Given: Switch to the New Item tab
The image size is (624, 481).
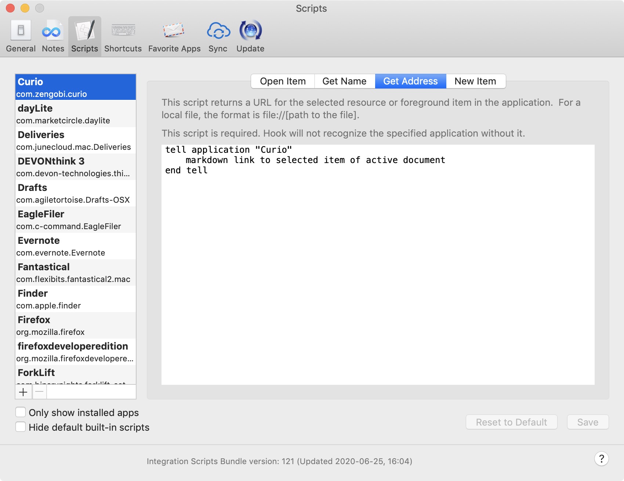Looking at the screenshot, I should click(475, 81).
